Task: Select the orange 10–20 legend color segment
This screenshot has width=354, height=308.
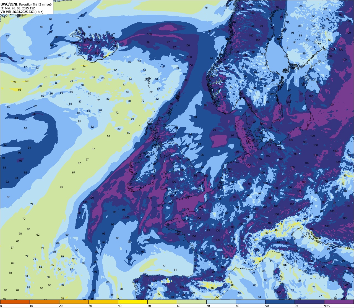Action: tap(45, 302)
